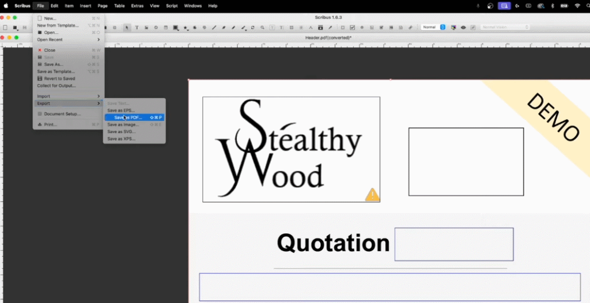Choose Save as EPS... menu entry

[134, 110]
